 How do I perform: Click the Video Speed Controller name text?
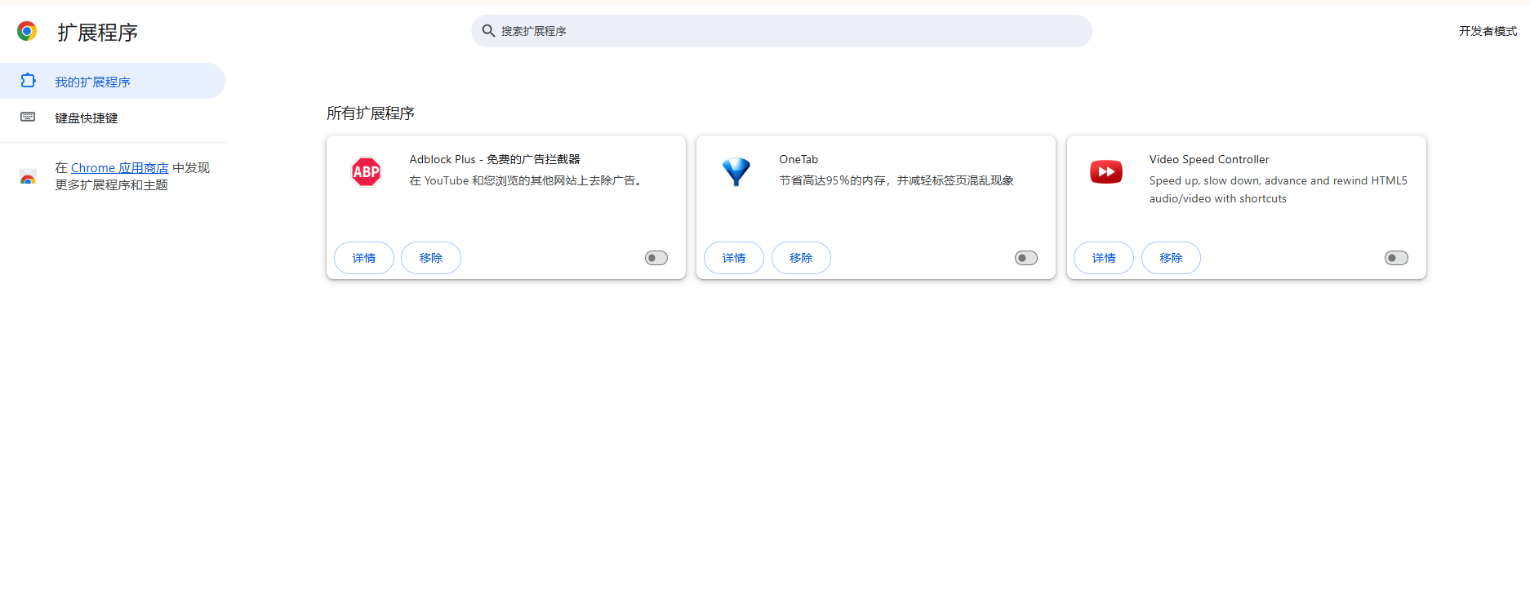point(1209,159)
